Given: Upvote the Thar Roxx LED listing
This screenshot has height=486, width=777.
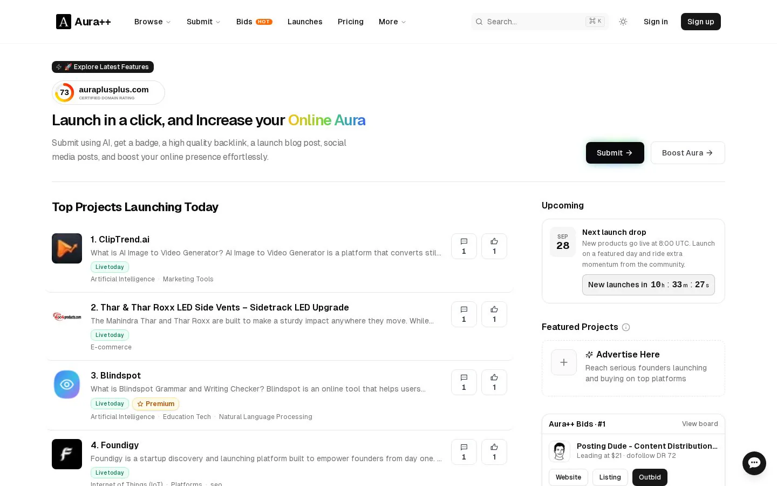Looking at the screenshot, I should [x=494, y=314].
